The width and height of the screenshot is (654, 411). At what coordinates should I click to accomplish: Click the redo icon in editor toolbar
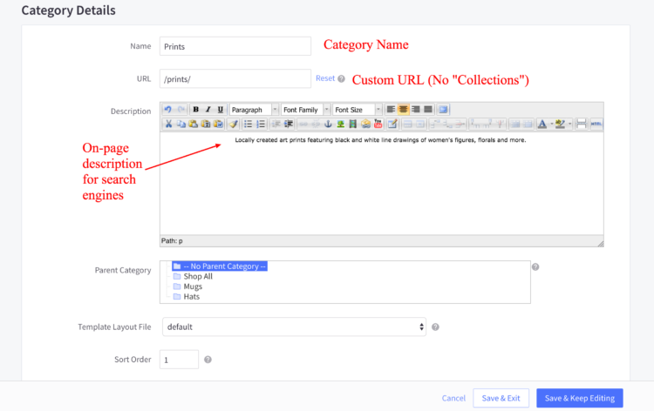click(x=181, y=110)
